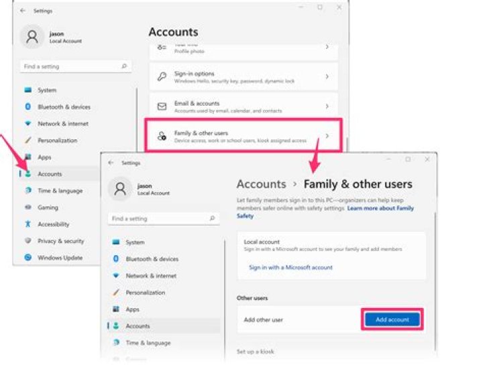Select Bluetooth & devices in the front window sidebar

[152, 259]
